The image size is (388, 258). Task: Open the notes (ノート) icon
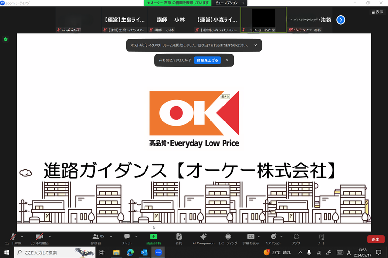(322, 239)
